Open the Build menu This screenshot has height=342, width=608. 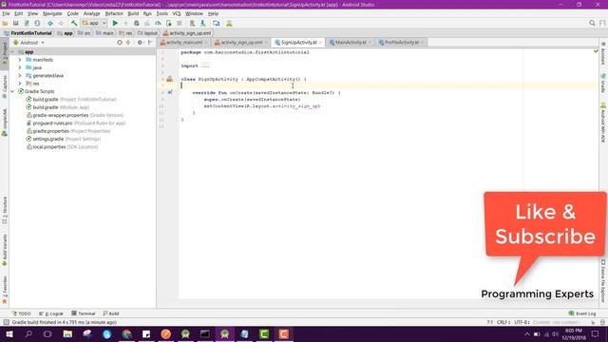tap(133, 13)
